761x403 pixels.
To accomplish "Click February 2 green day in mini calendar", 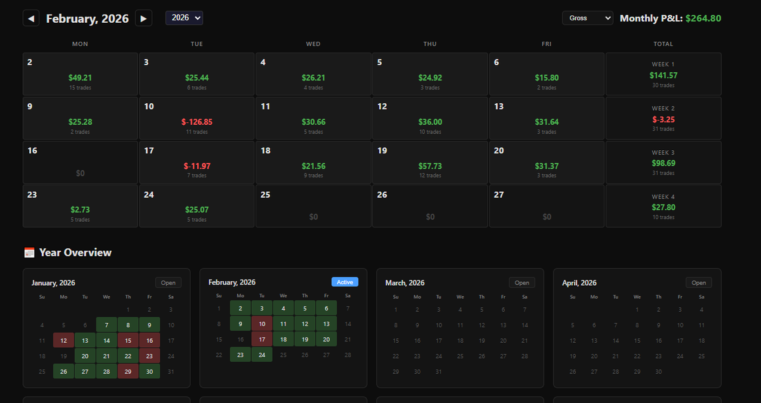I will 240,309.
